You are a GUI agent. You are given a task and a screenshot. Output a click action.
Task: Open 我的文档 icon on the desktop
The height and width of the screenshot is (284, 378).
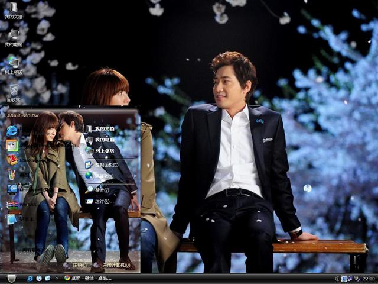click(14, 11)
